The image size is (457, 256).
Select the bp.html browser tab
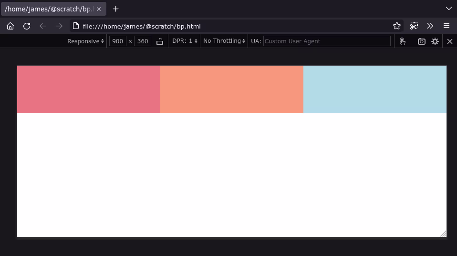point(53,9)
